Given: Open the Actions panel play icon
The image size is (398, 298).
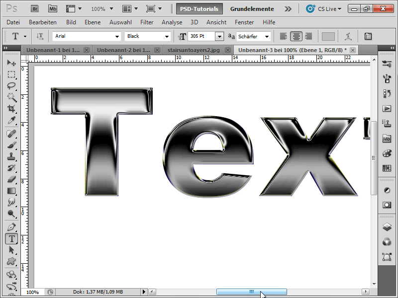Looking at the screenshot, I should click(387, 109).
